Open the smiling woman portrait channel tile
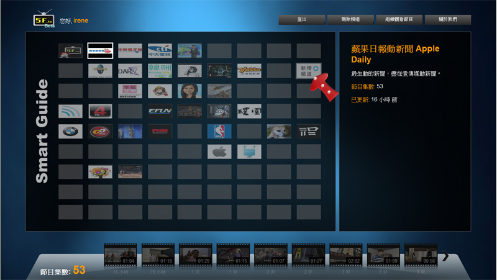The height and width of the screenshot is (280, 497). (x=189, y=91)
